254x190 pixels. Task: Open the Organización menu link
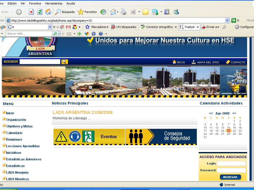(x=16, y=120)
